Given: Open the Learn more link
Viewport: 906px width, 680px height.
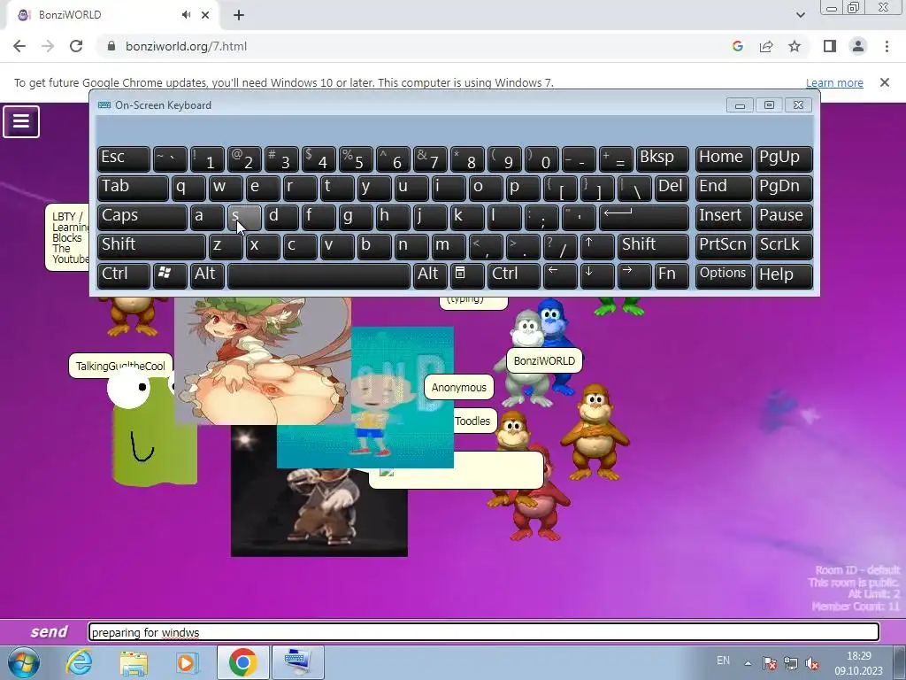Looking at the screenshot, I should click(834, 82).
